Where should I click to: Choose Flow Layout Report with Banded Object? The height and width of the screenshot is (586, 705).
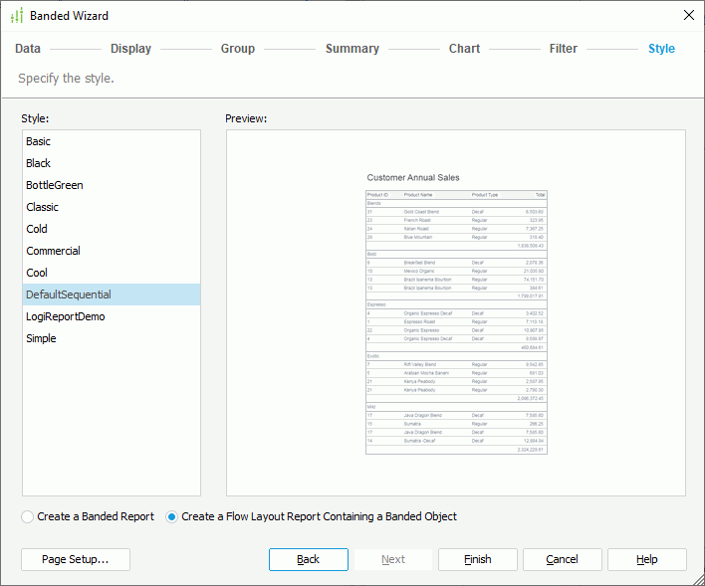pos(172,516)
